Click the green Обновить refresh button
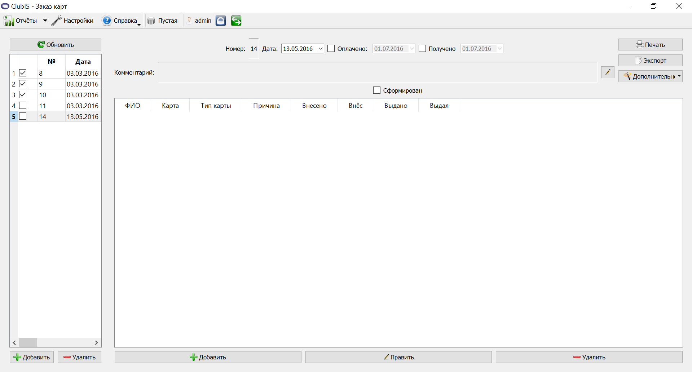Image resolution: width=692 pixels, height=372 pixels. [56, 45]
